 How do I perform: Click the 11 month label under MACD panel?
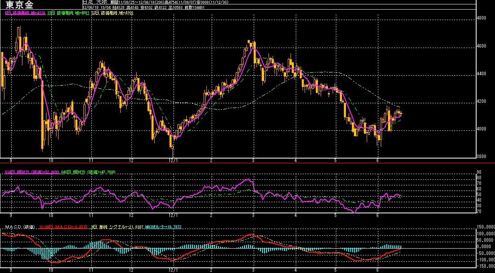click(91, 270)
